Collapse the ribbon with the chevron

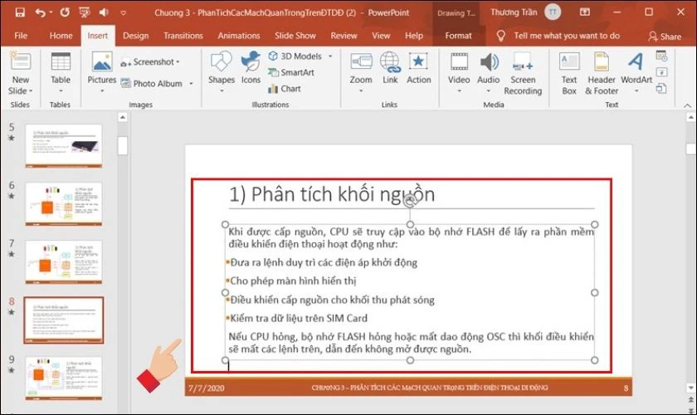tap(687, 105)
